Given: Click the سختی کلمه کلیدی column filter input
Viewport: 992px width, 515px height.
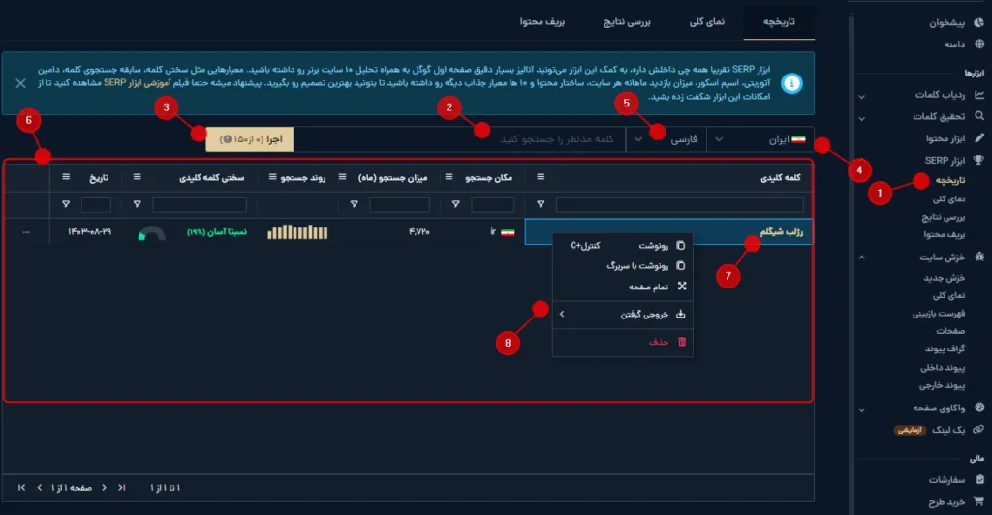Looking at the screenshot, I should coord(200,204).
